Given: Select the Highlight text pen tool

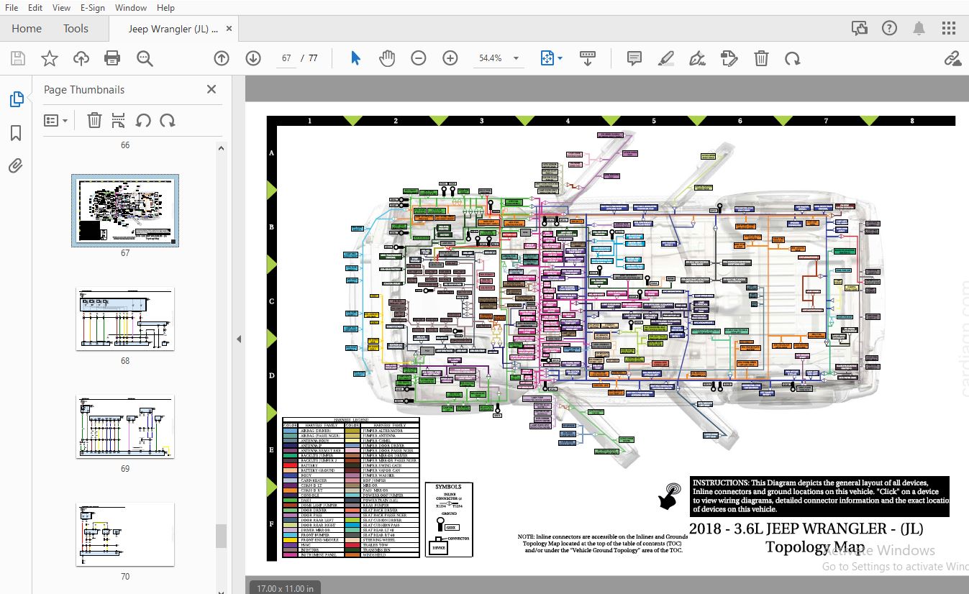Looking at the screenshot, I should pos(665,58).
